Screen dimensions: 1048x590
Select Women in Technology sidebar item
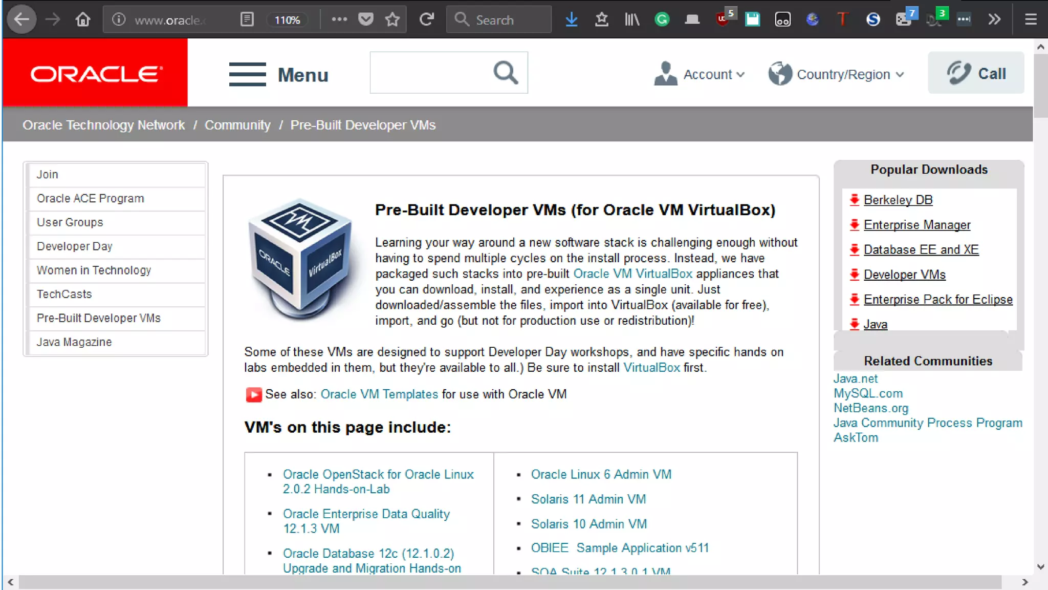117,270
